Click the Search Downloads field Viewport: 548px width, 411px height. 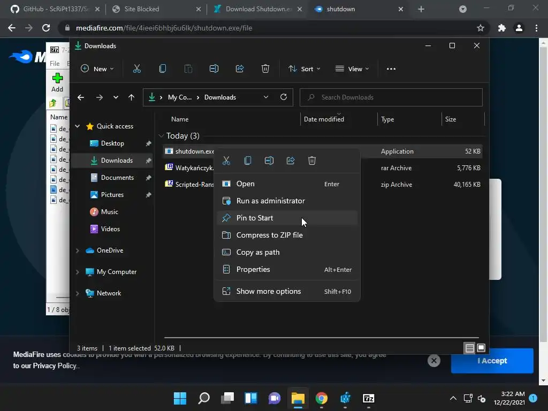391,97
